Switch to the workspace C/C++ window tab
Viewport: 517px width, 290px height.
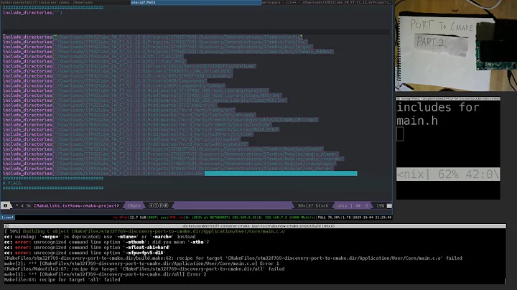coord(327,2)
